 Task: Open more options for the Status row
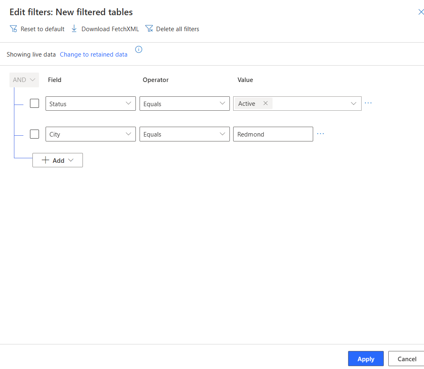point(368,103)
